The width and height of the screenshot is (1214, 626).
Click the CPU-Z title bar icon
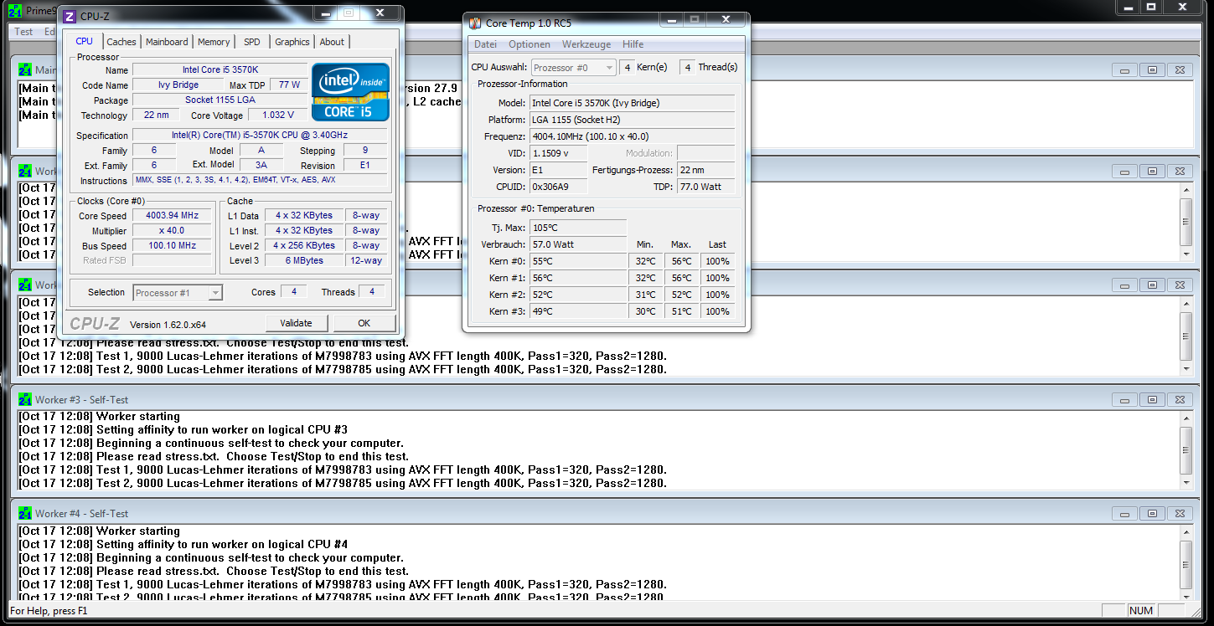point(69,16)
